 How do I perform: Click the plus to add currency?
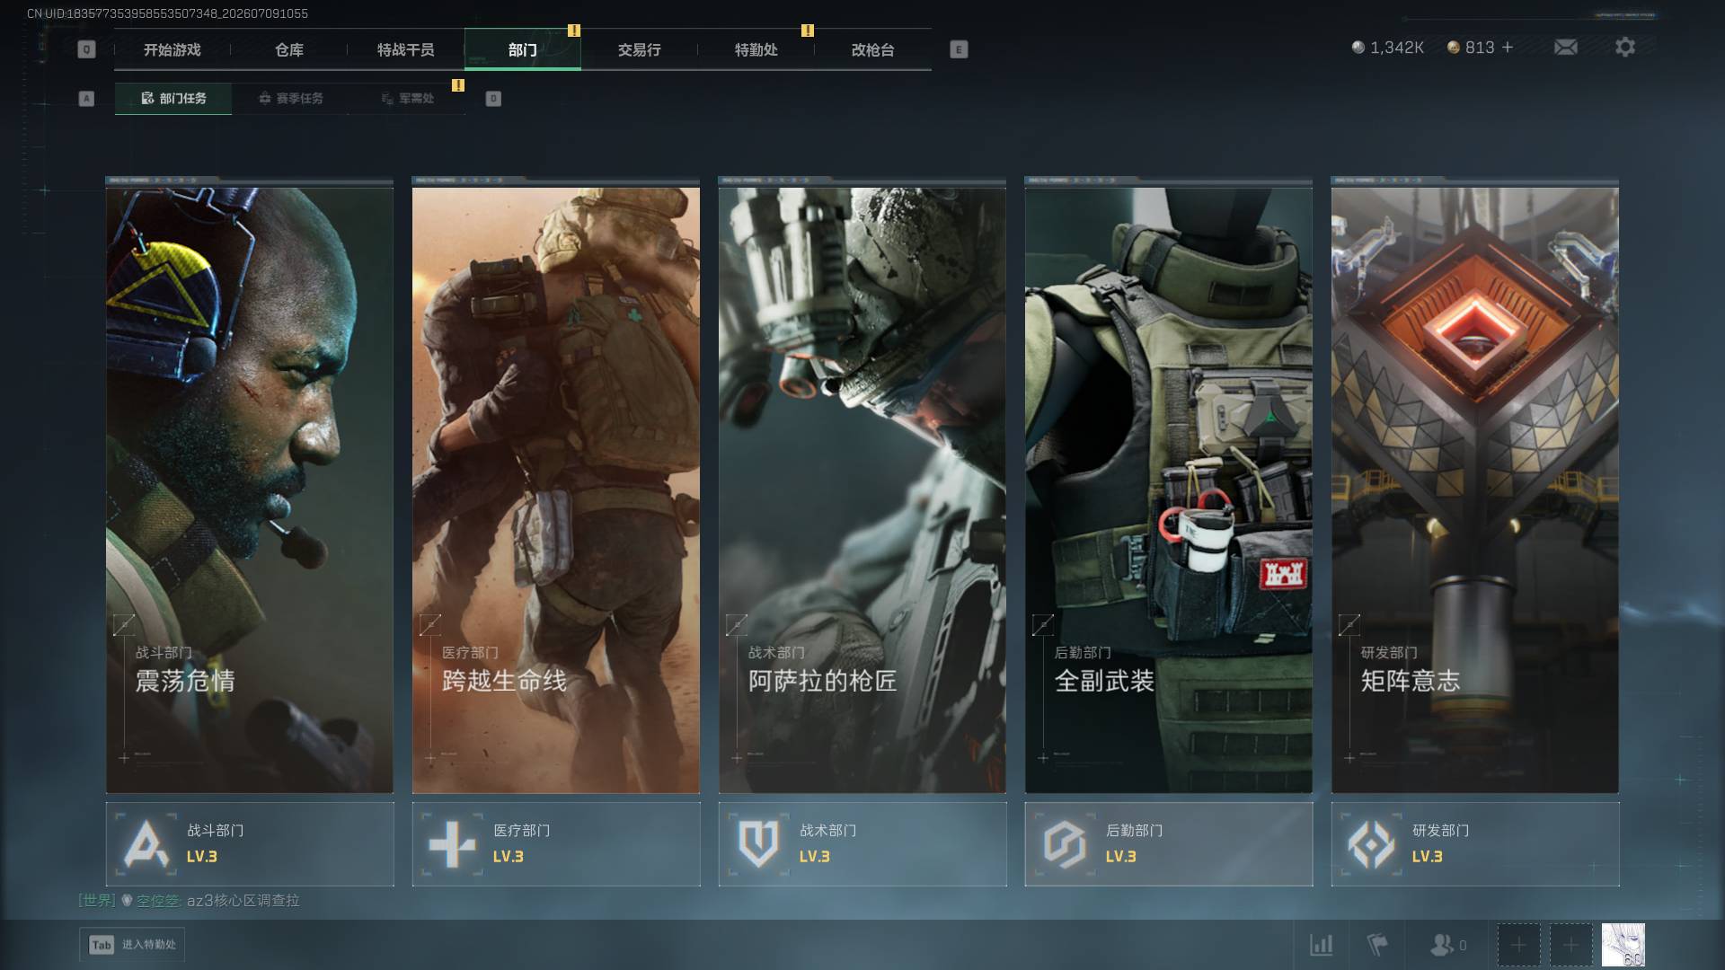[x=1508, y=47]
